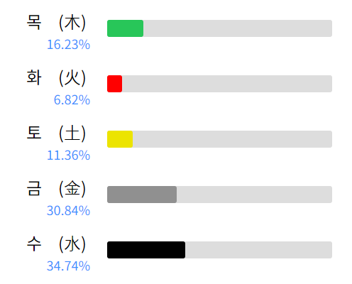The height and width of the screenshot is (284, 352).
Task: Click the 30.84% percentage text
Action: 69,211
